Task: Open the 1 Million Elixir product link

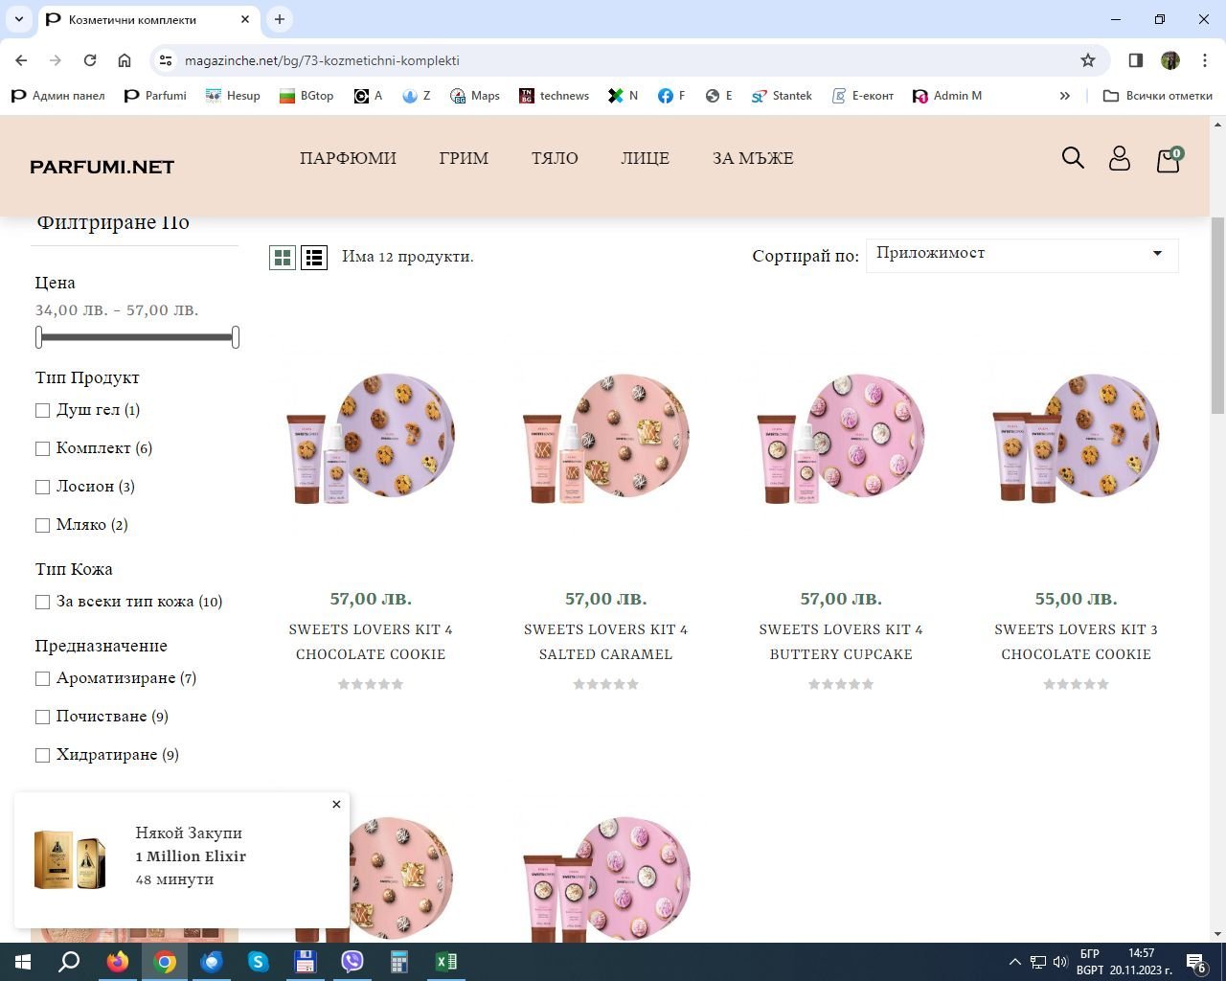Action: (x=191, y=856)
